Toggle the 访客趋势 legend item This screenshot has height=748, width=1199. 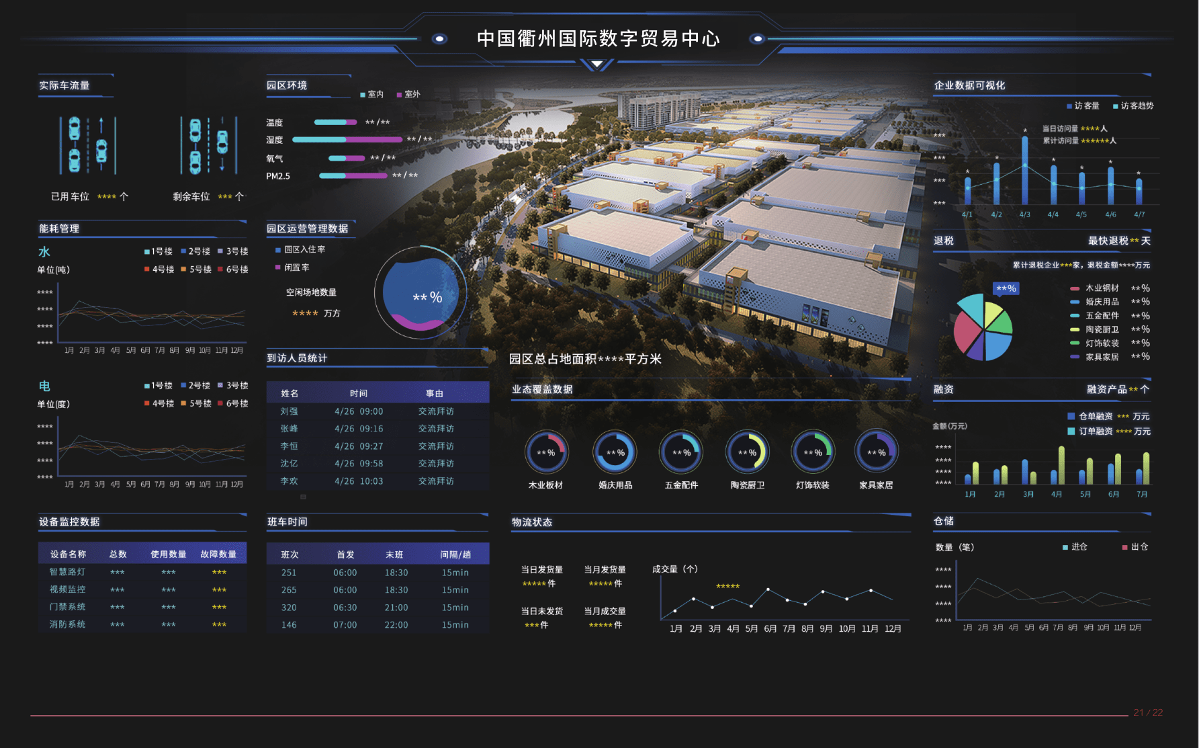coord(1133,106)
